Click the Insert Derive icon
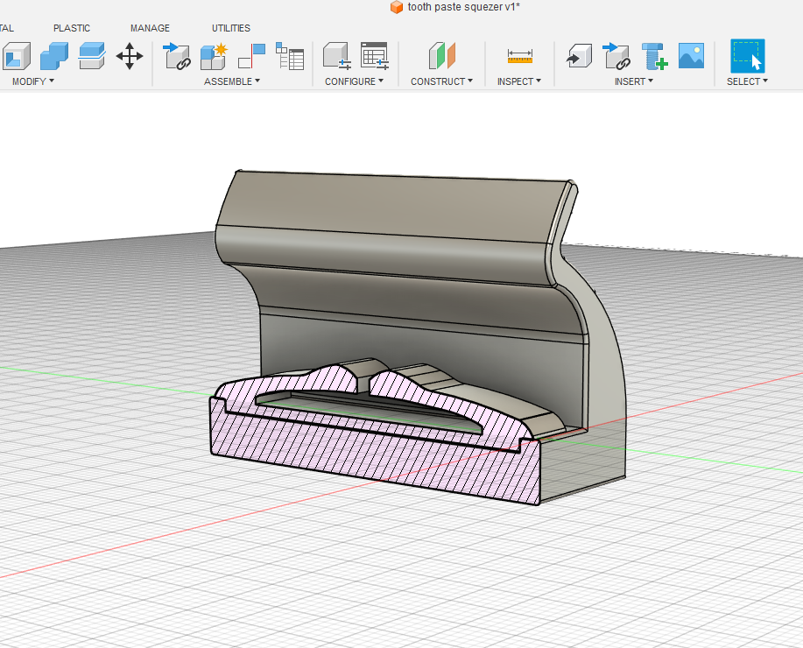This screenshot has height=648, width=803. click(x=579, y=56)
